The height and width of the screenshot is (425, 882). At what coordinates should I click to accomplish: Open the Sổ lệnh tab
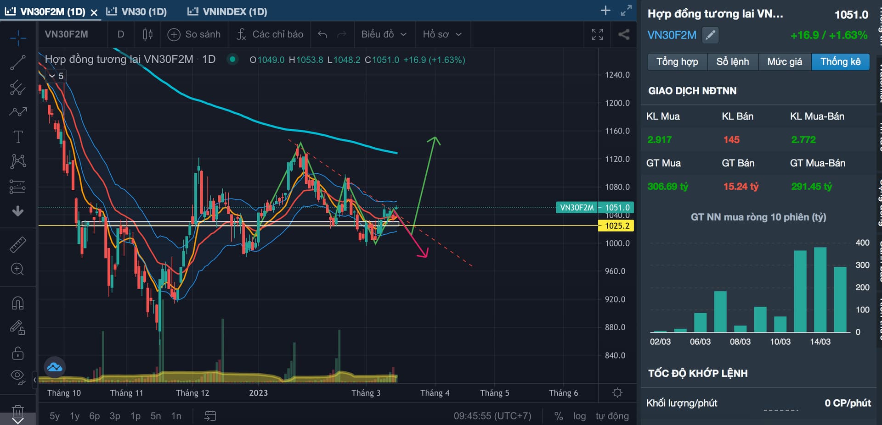tap(732, 62)
